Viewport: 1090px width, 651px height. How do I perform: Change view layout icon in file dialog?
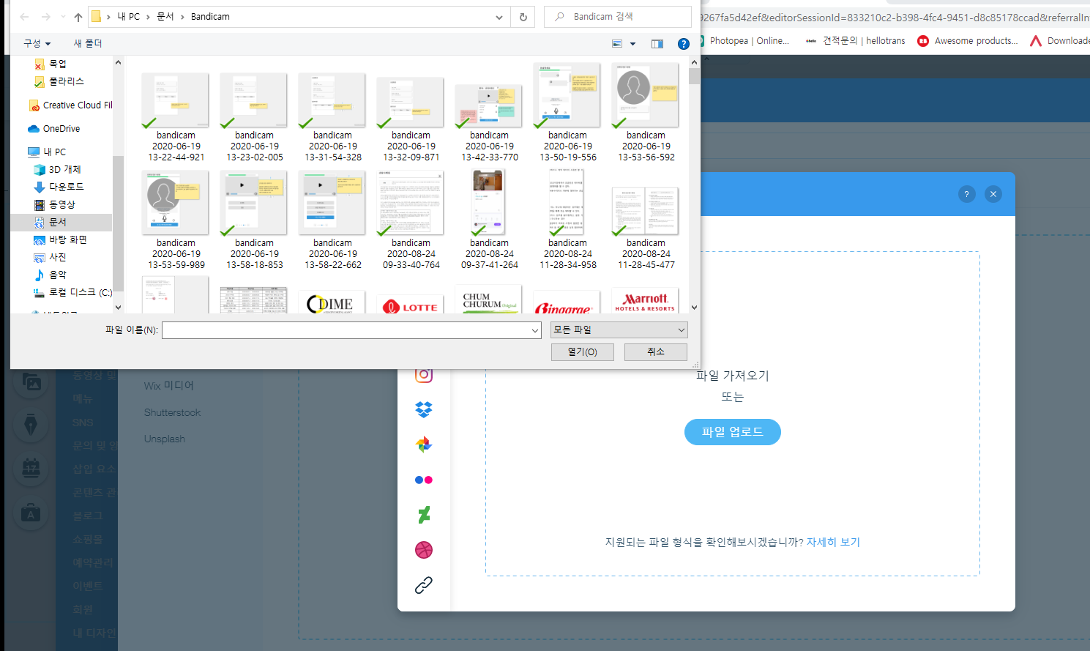617,44
